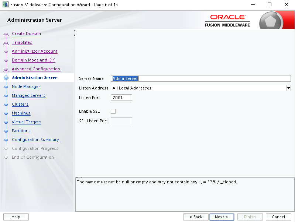Click the Create Domain step bullet icon
The image size is (295, 222).
6,34
